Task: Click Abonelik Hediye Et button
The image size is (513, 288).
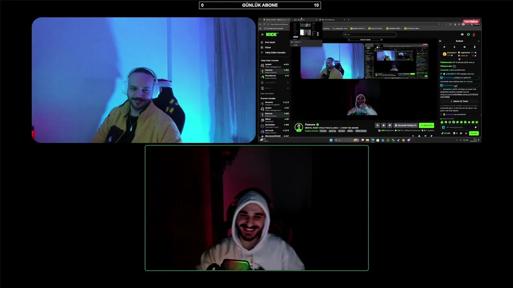Action: pyautogui.click(x=406, y=125)
